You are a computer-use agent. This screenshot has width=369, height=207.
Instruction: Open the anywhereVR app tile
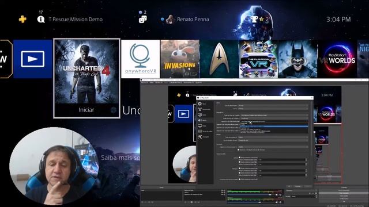[x=140, y=59]
